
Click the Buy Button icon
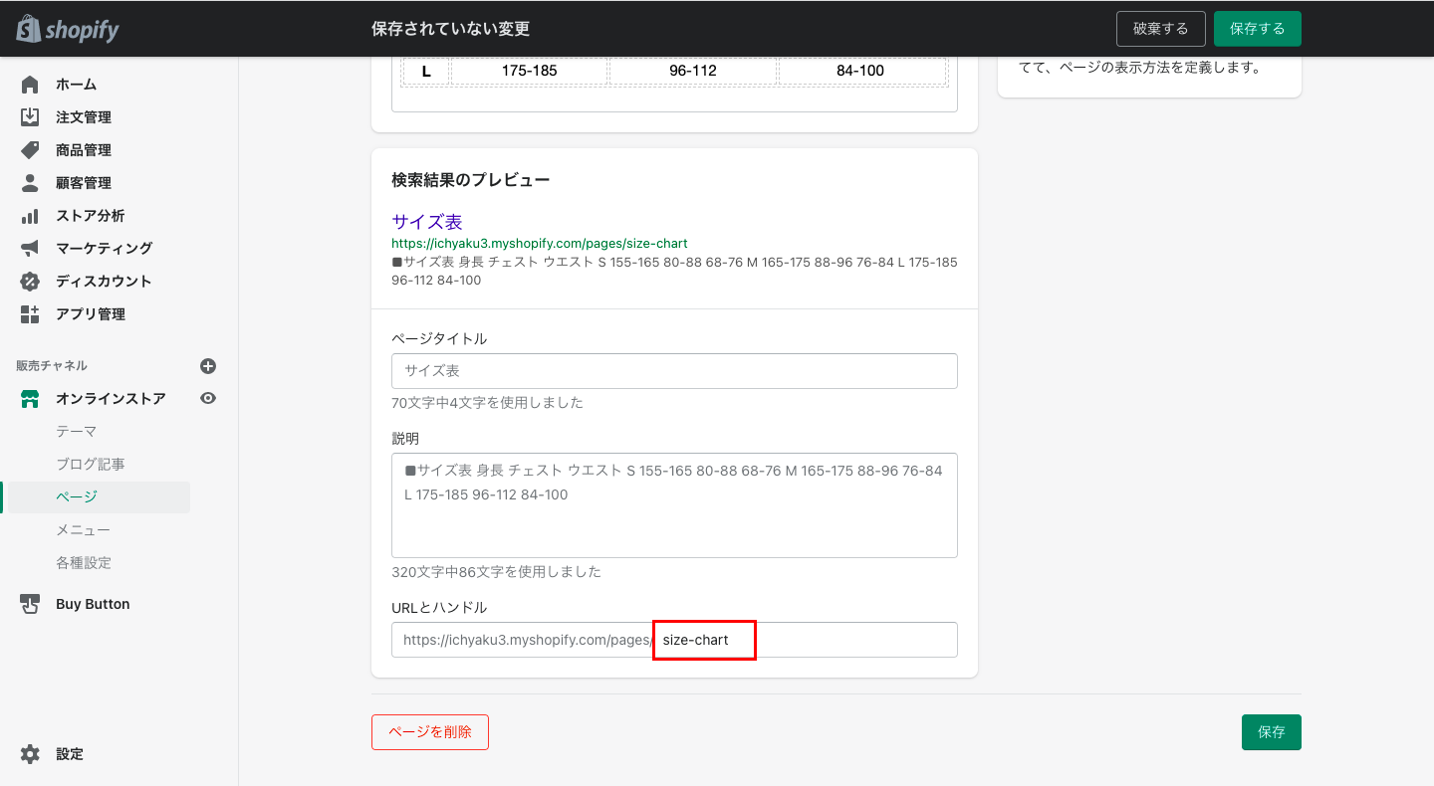[30, 604]
